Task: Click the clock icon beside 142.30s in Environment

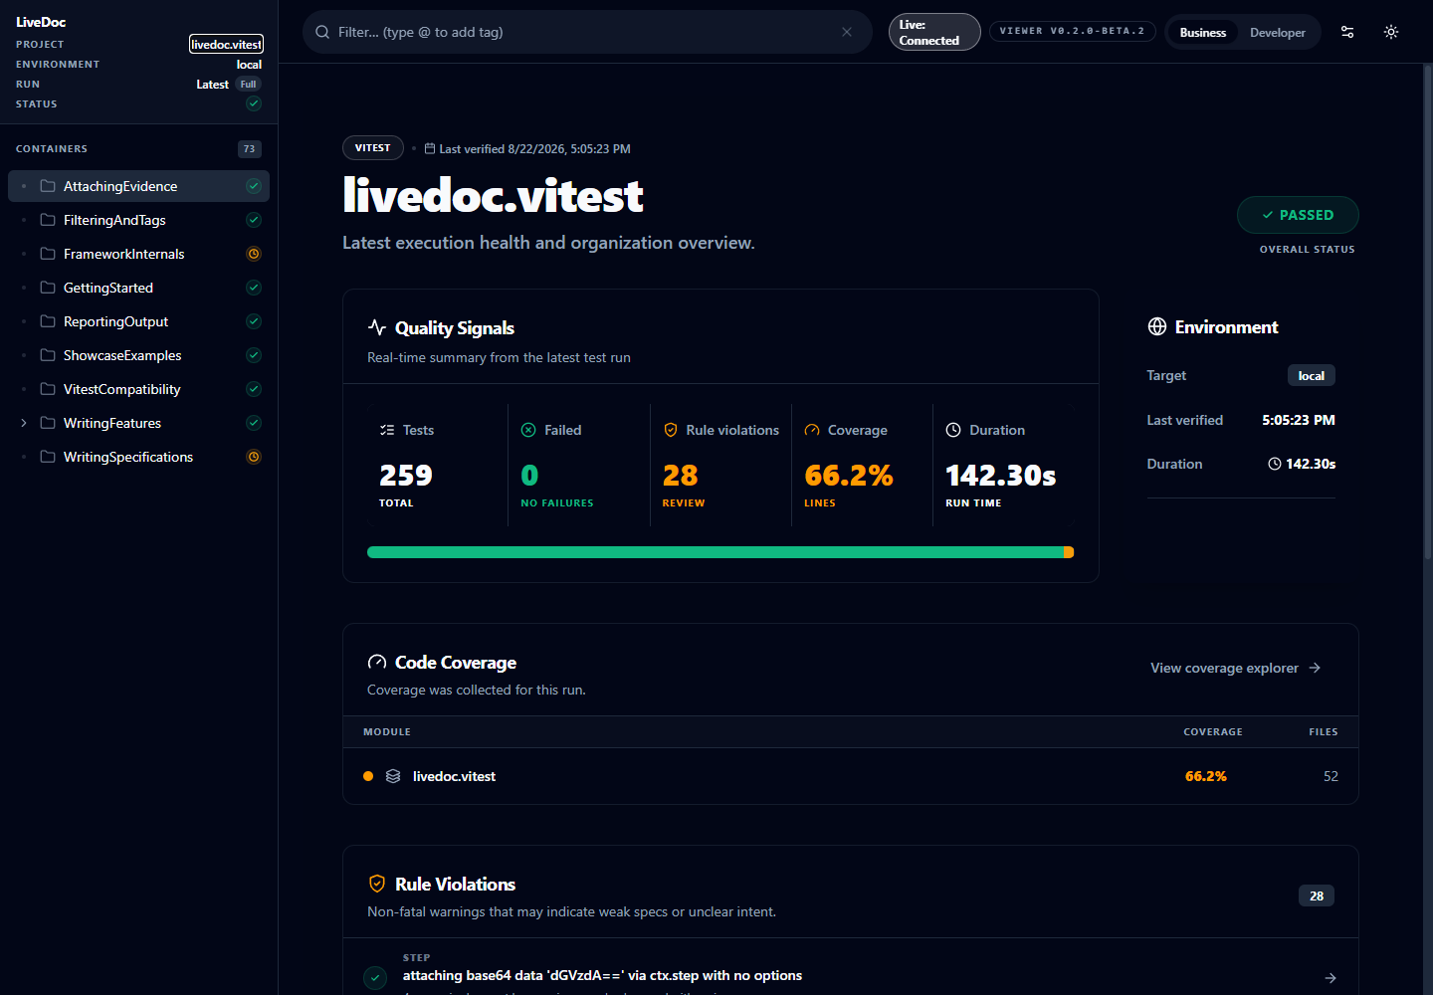Action: (1275, 464)
